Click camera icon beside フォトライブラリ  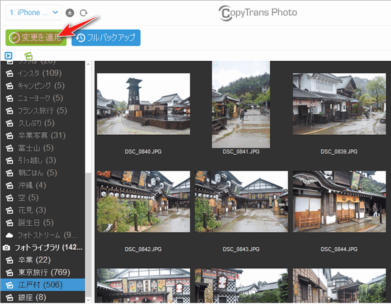click(x=7, y=248)
